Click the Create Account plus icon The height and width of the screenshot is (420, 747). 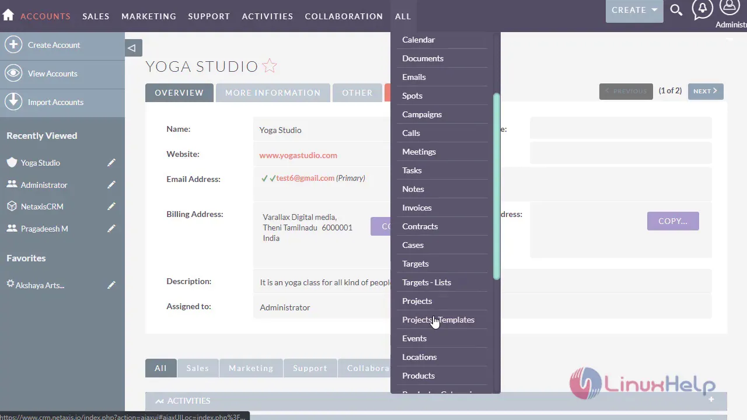tap(13, 44)
